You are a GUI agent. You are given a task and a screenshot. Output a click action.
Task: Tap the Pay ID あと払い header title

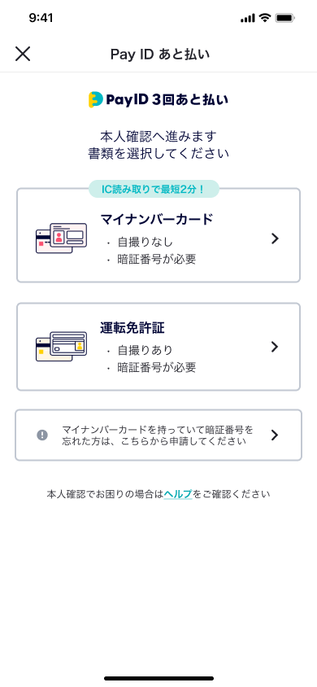[160, 55]
